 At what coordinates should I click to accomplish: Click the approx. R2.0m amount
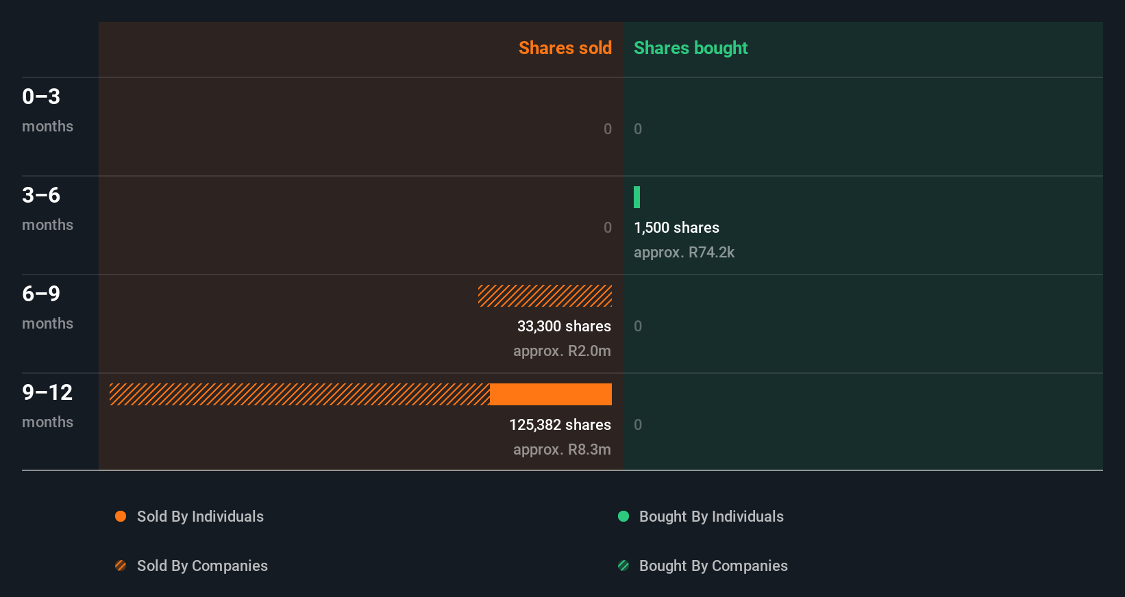click(x=562, y=351)
